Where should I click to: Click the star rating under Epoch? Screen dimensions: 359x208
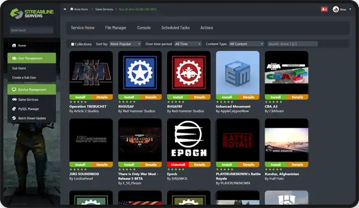[176, 169]
